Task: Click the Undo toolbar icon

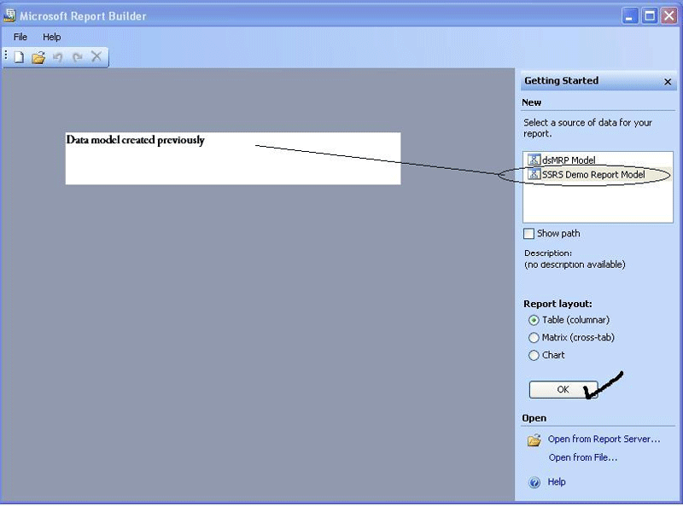Action: pyautogui.click(x=57, y=57)
